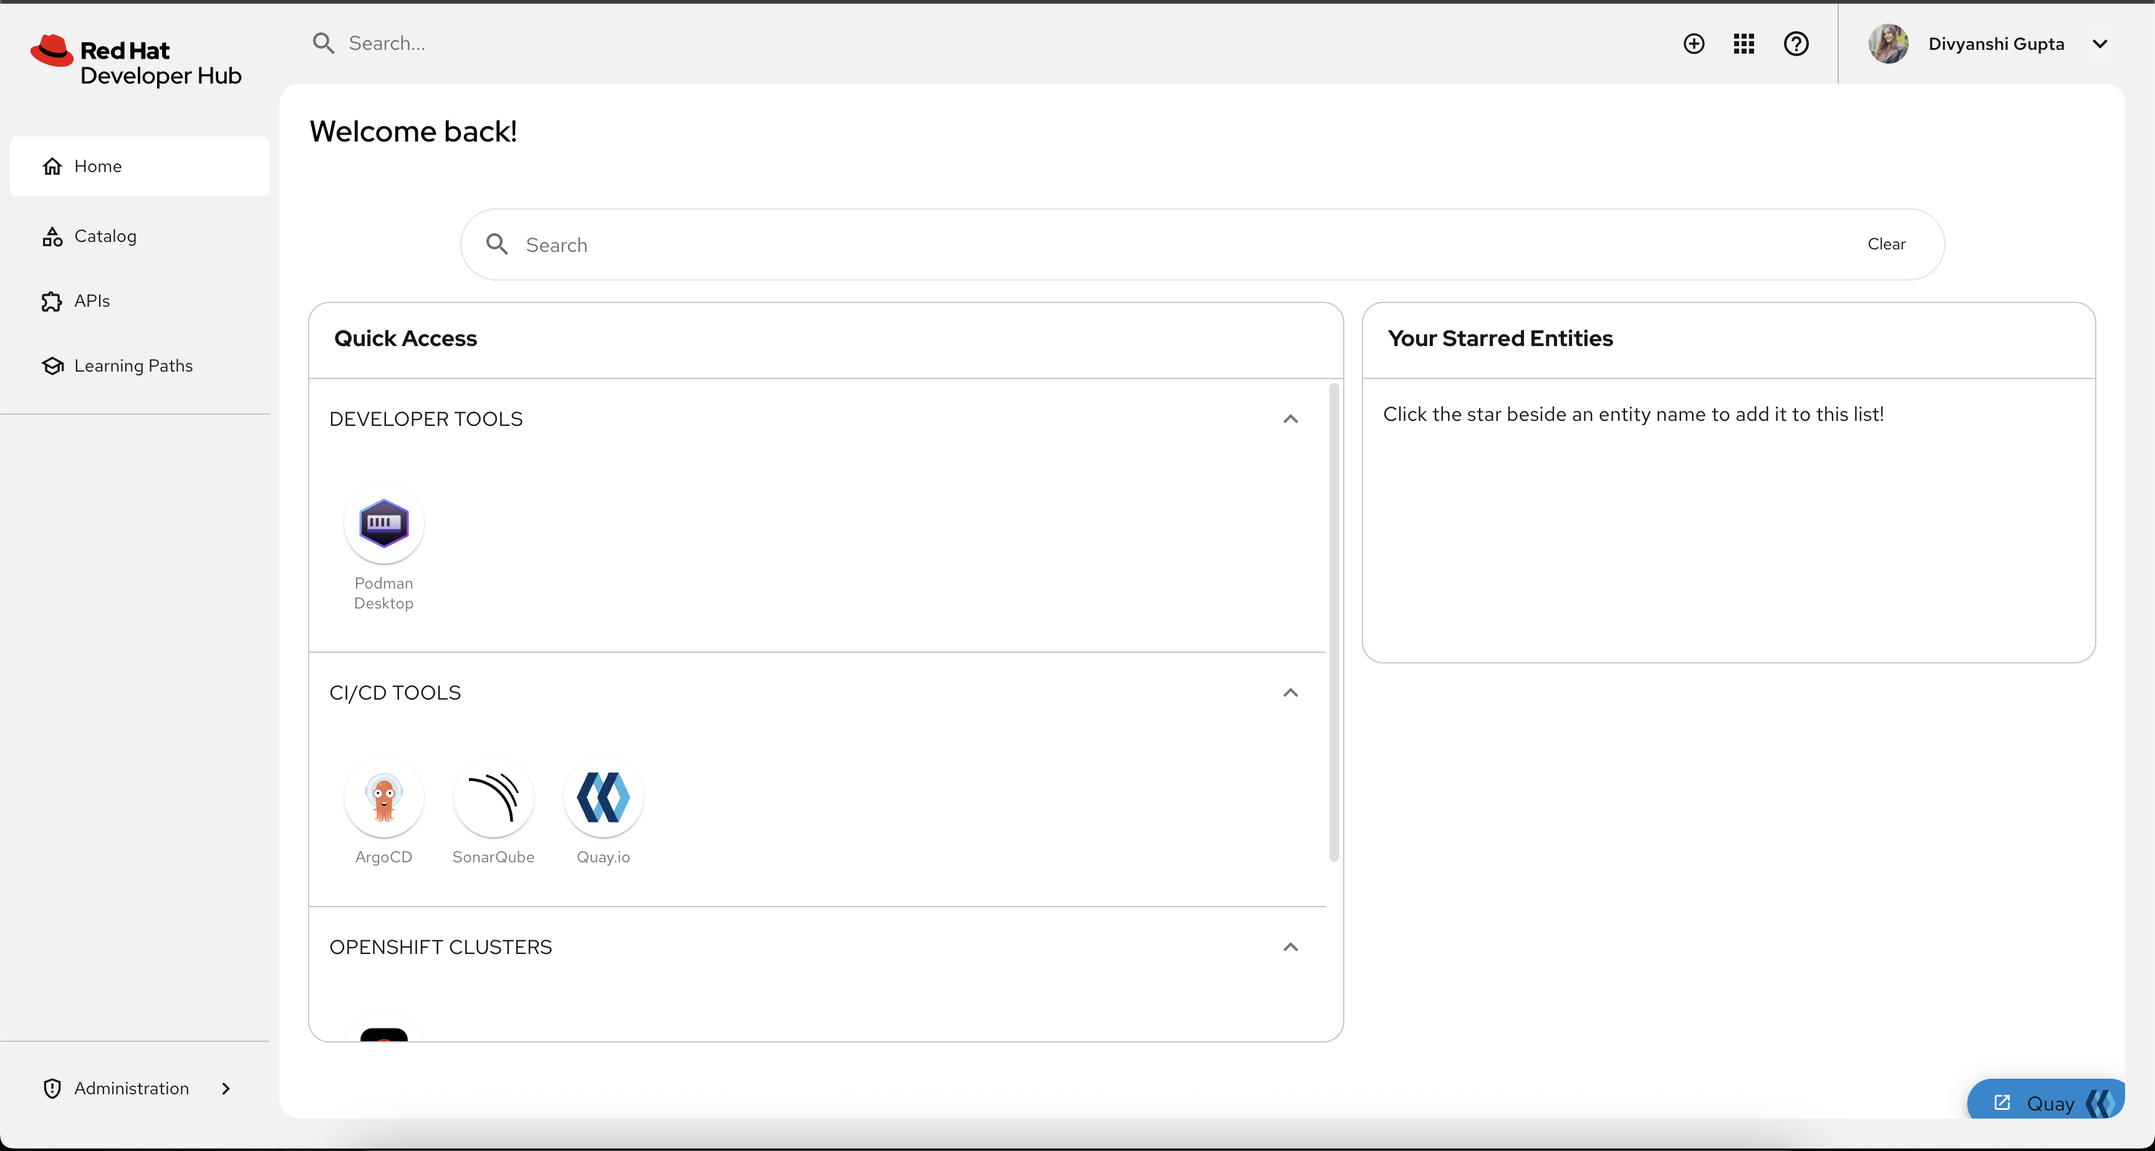
Task: Launch SonarQube from CI/CD tools
Action: pos(493,797)
